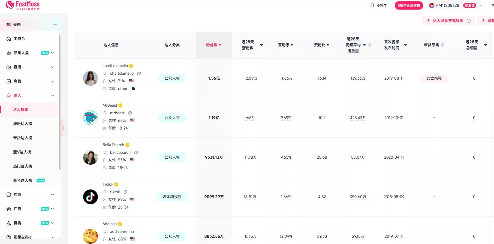
Task: Click charli d'amelio verified badge
Action: click(131, 66)
